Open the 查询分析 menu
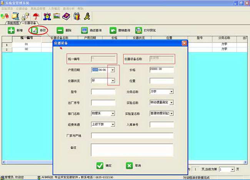Viewport: 250px width, 180px height. point(68,8)
